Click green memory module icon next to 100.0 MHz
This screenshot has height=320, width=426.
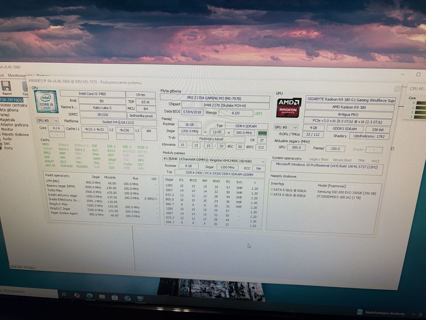pyautogui.click(x=262, y=133)
